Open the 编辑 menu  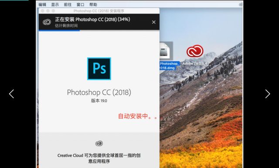[42, 5]
